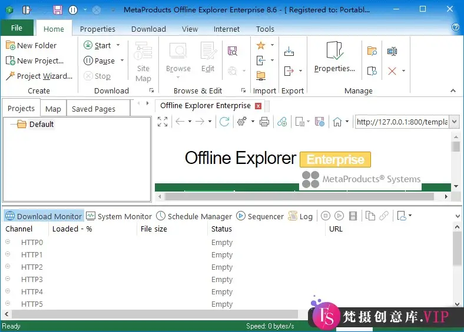Image resolution: width=464 pixels, height=332 pixels.
Task: Open the File menu
Action: click(x=16, y=28)
